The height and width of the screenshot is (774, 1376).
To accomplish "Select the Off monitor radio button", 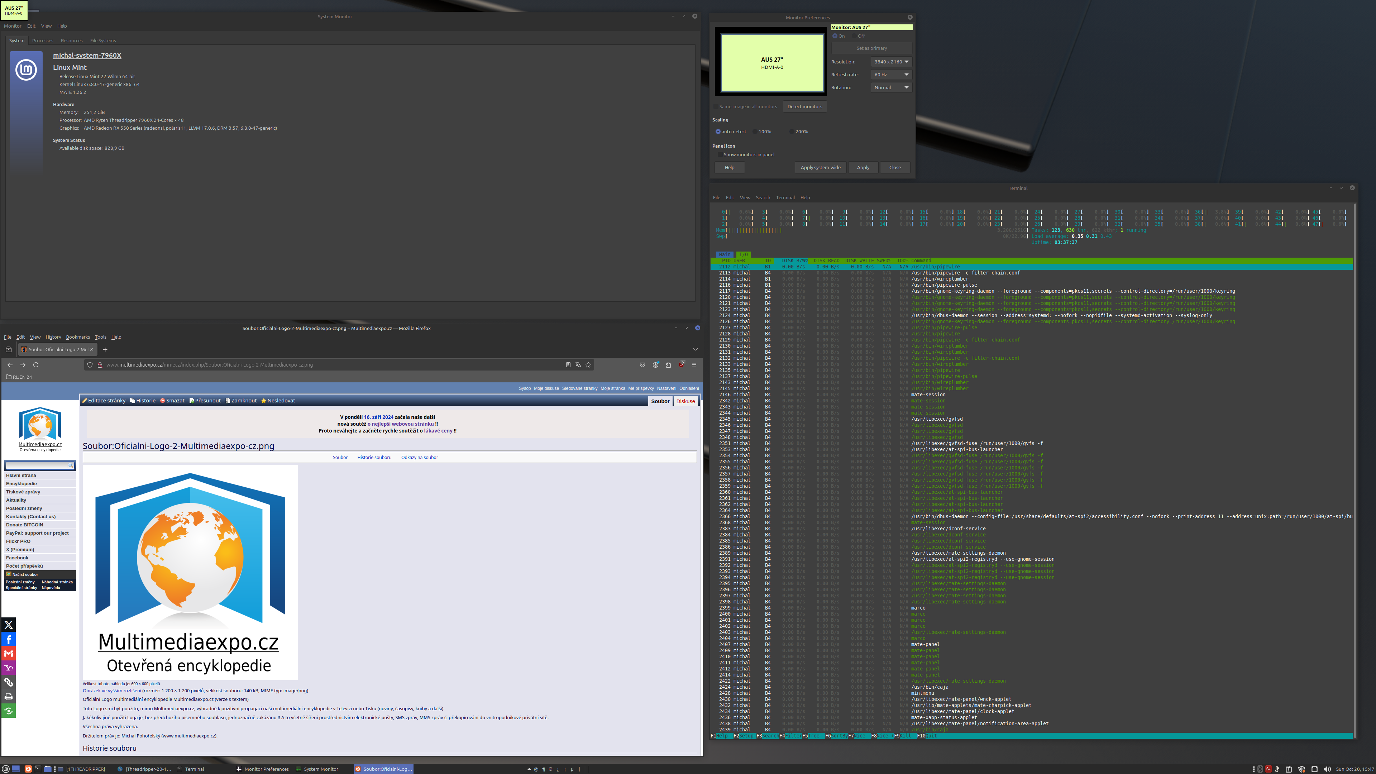I will point(855,36).
